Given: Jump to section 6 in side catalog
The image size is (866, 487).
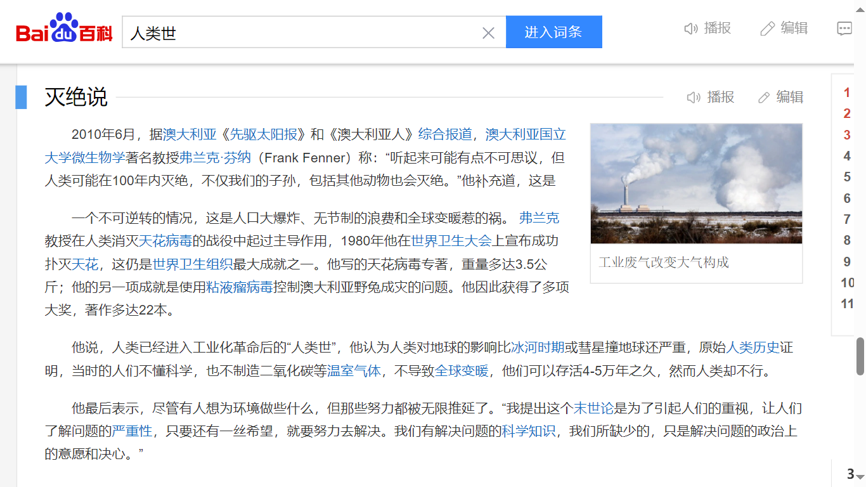Looking at the screenshot, I should pyautogui.click(x=847, y=198).
